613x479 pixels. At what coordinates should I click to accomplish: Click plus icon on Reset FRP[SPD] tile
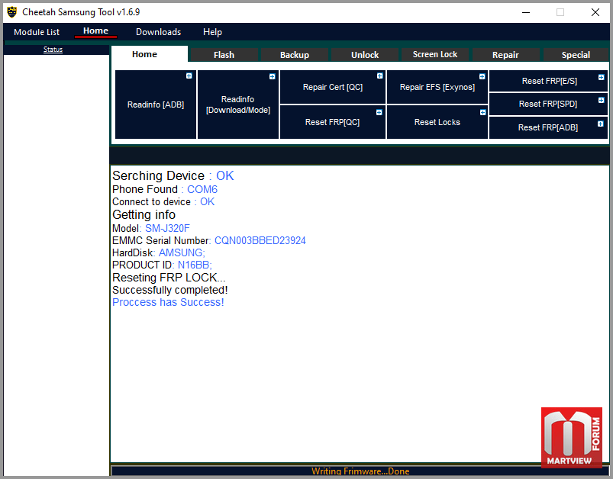click(x=602, y=100)
